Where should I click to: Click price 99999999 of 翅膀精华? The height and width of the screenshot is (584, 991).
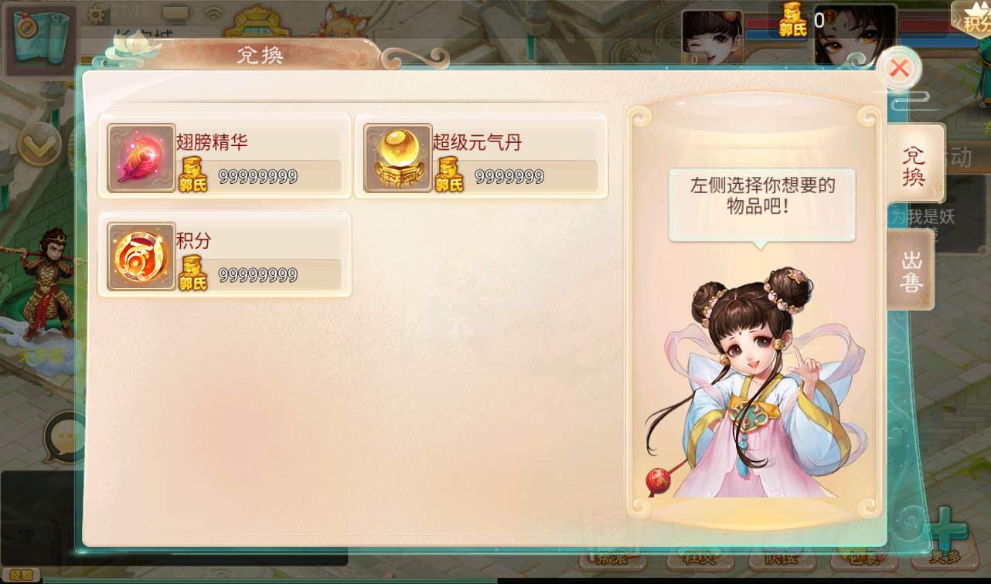coord(257,176)
